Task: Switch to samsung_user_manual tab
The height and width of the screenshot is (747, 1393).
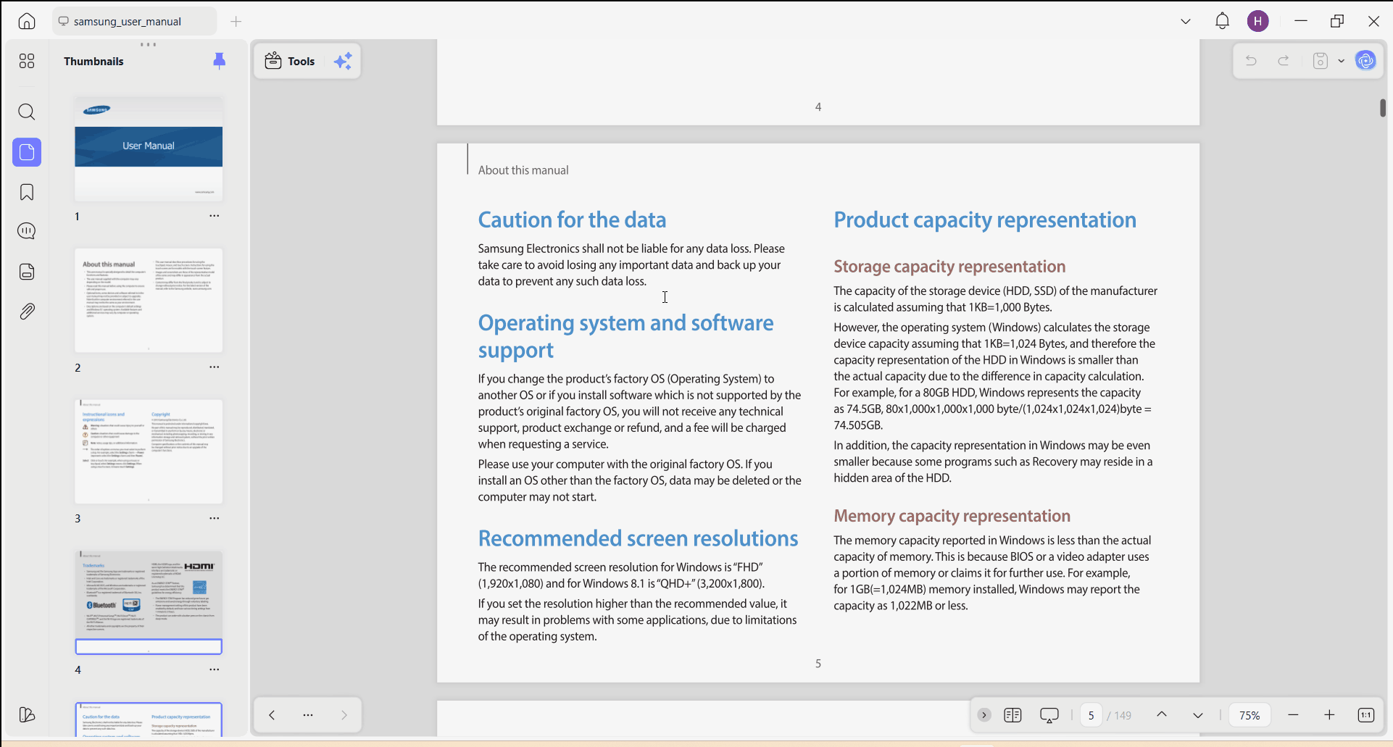Action: click(135, 21)
